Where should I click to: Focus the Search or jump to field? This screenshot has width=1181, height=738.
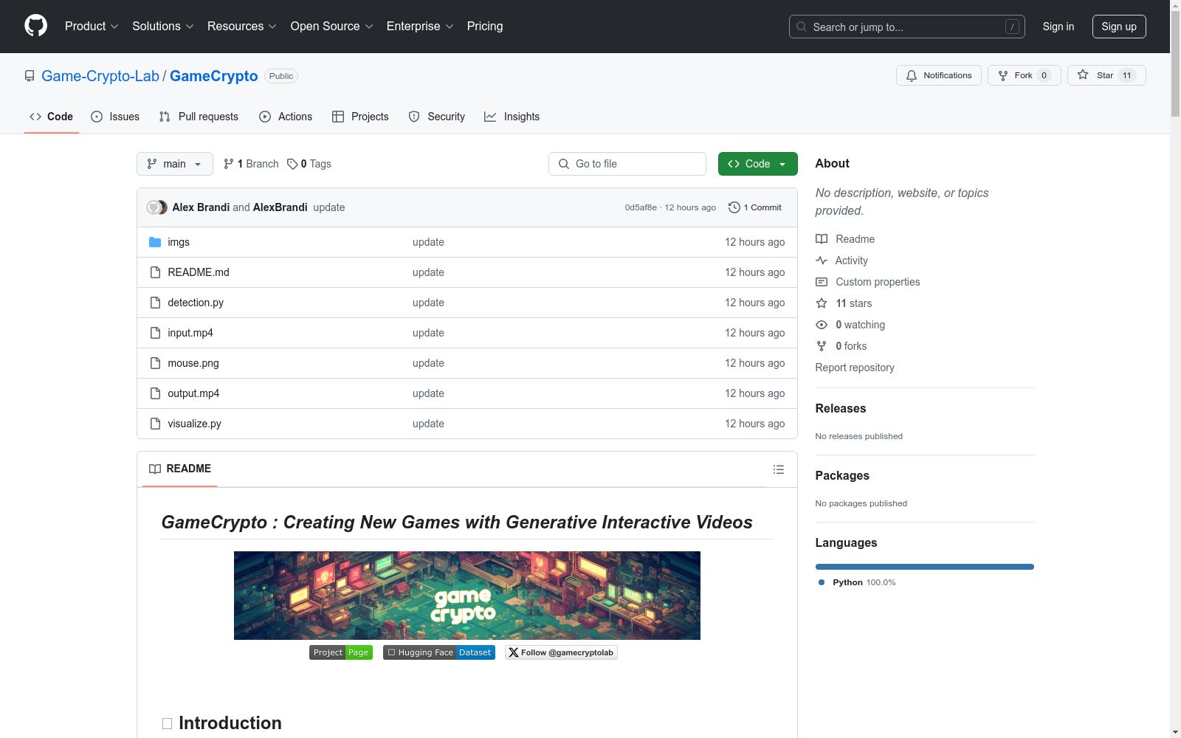pyautogui.click(x=907, y=27)
